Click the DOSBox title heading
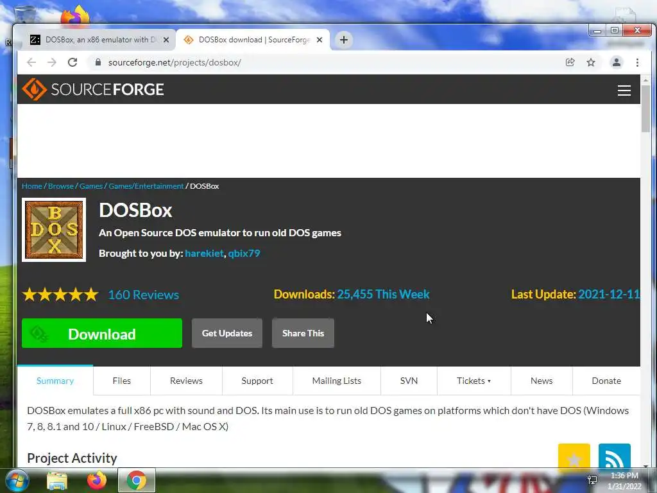This screenshot has width=657, height=493. [135, 210]
